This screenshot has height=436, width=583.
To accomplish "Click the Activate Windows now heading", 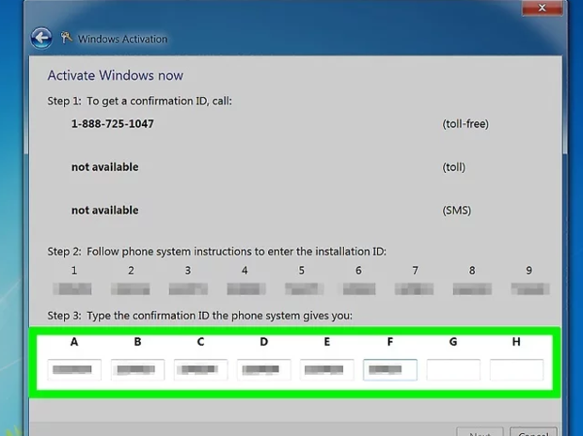I will 116,75.
